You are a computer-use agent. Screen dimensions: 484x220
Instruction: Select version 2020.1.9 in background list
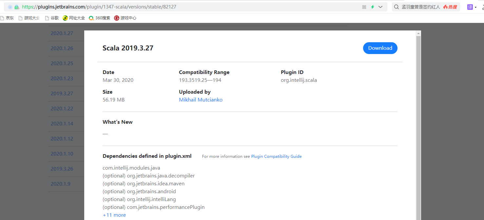click(60, 184)
